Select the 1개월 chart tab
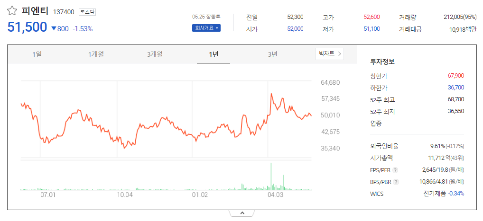Viewport: 483px width, 221px height. [96, 54]
